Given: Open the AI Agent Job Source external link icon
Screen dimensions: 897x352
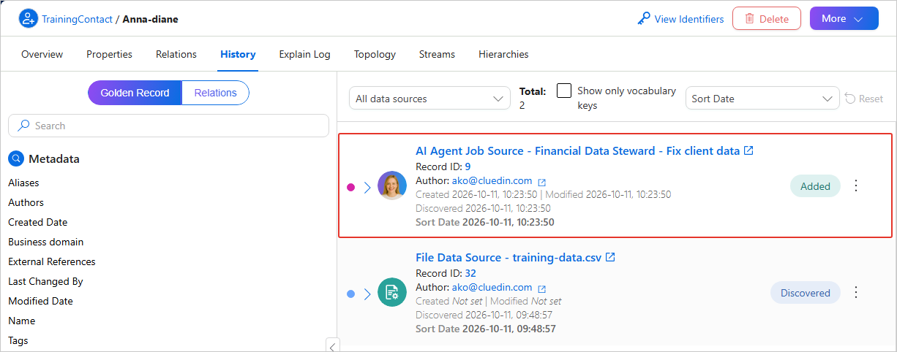Looking at the screenshot, I should (748, 150).
